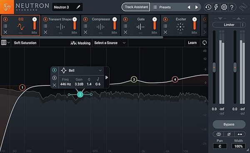This screenshot has width=250, height=153.
Task: Toggle Exciter module power button
Action: tap(165, 19)
